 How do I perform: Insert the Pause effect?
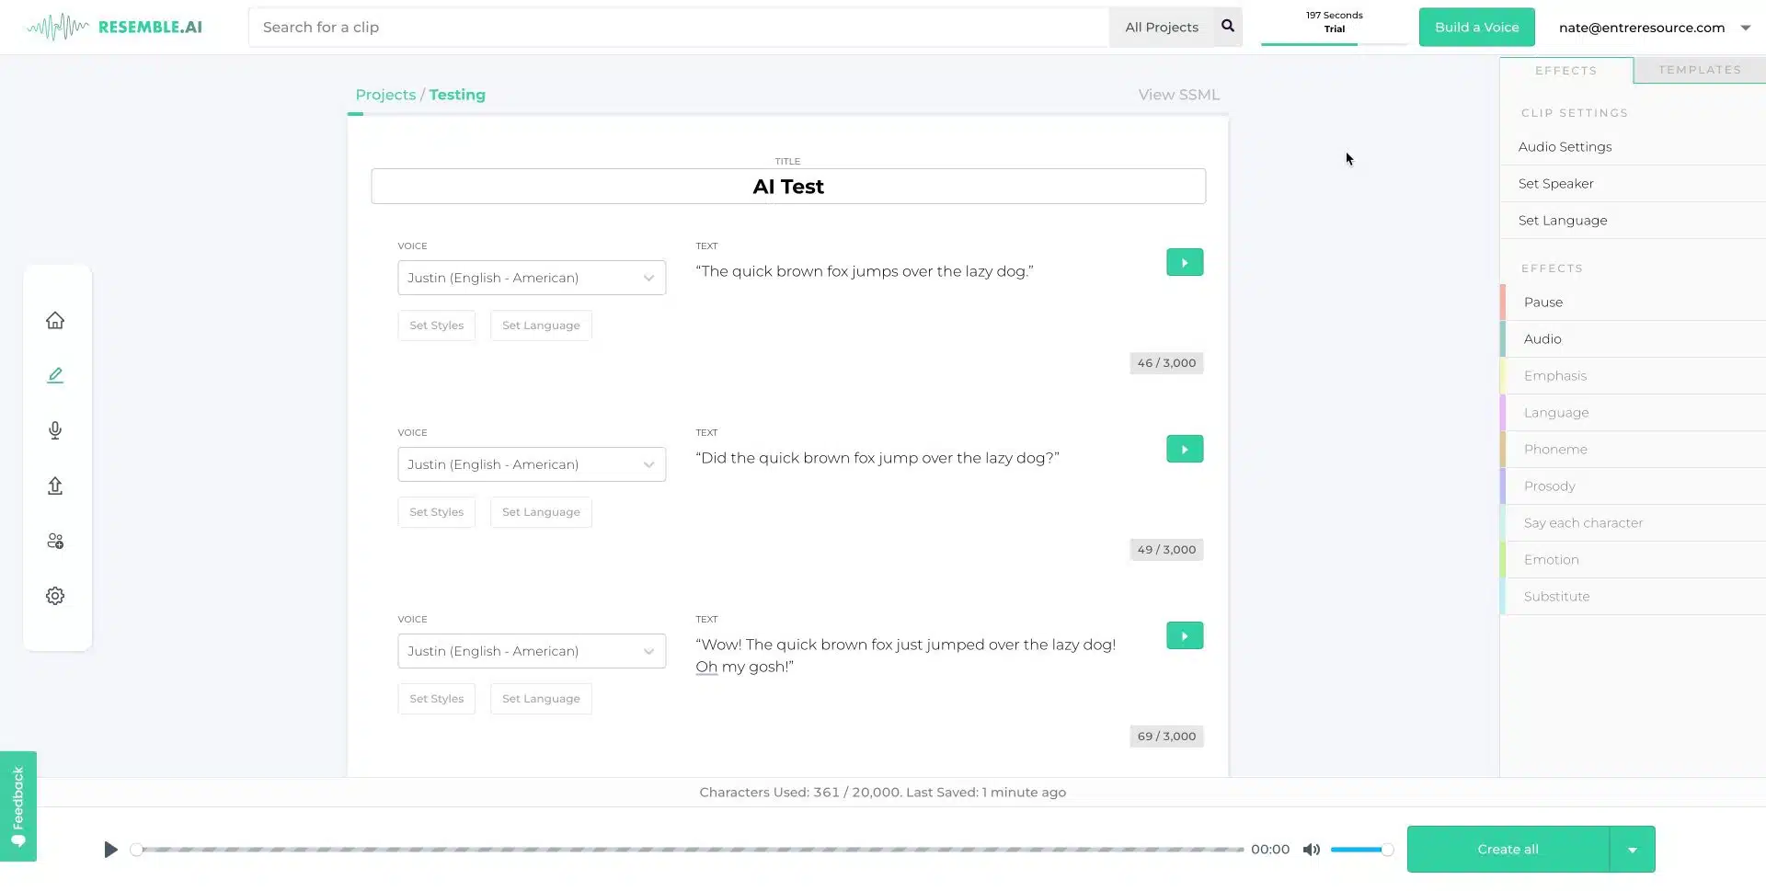pyautogui.click(x=1633, y=303)
